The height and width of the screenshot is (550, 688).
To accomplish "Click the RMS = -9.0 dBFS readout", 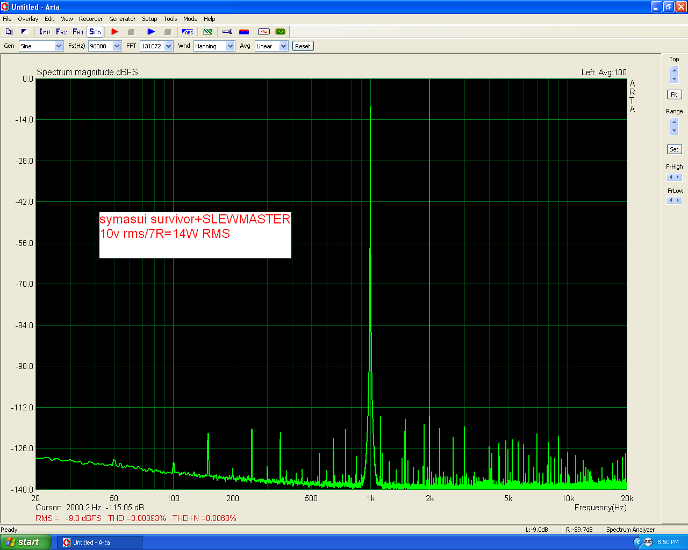I will coord(68,518).
